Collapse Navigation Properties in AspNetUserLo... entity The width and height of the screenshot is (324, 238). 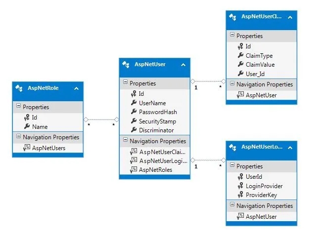pyautogui.click(x=232, y=204)
